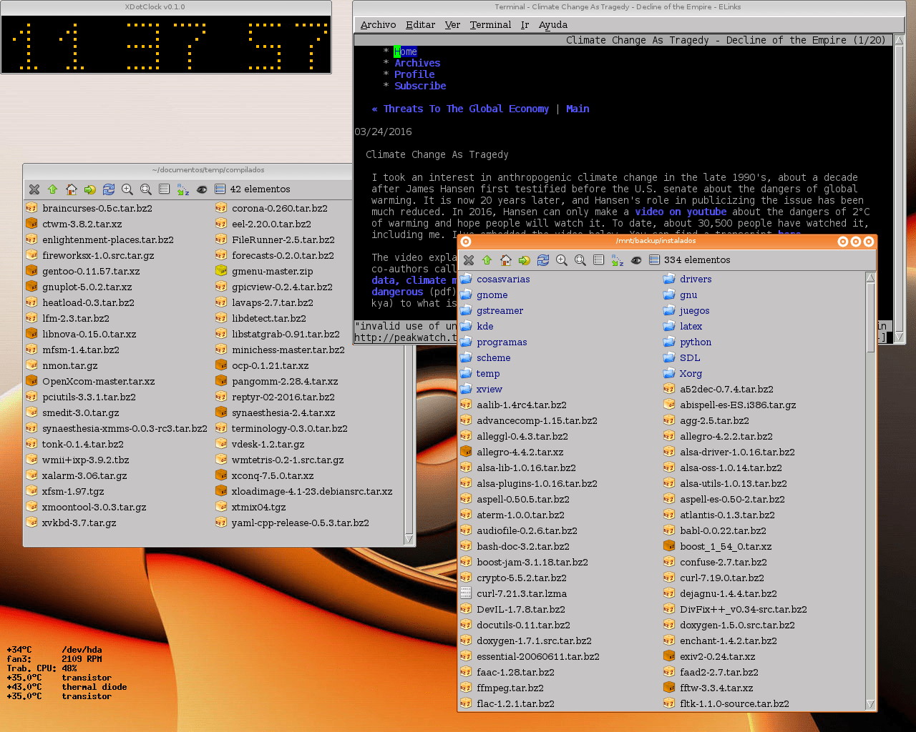Zoom in the instalados file view
916x732 pixels.
[561, 260]
